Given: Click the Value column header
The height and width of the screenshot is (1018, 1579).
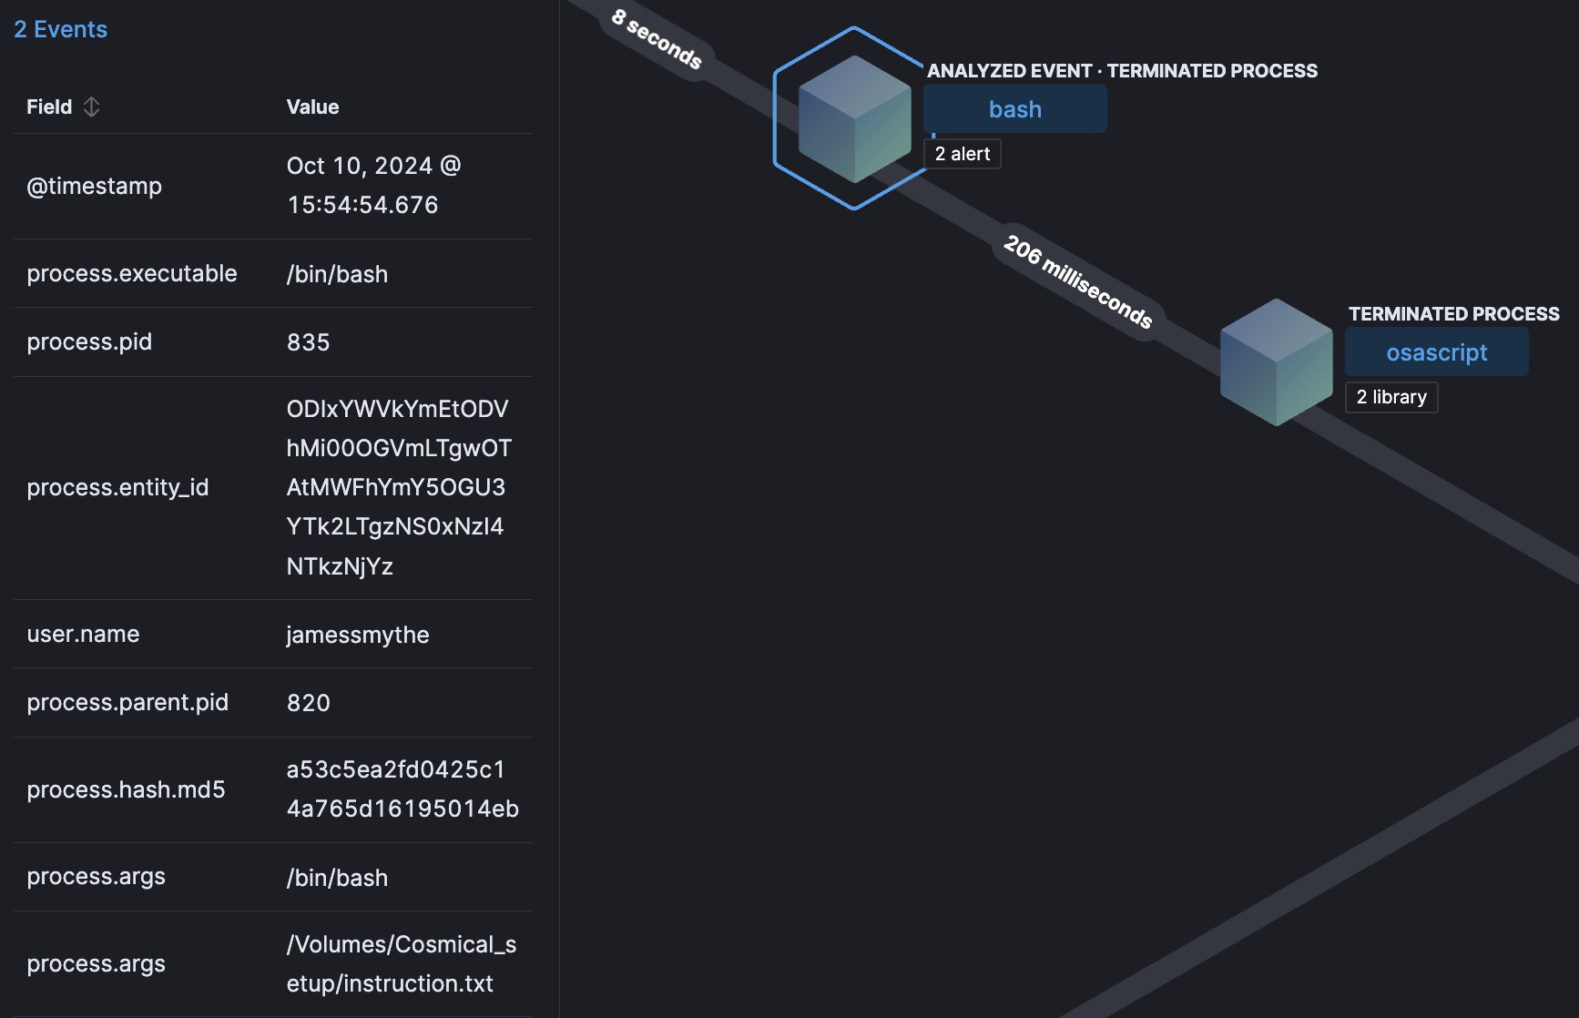Looking at the screenshot, I should click(x=312, y=107).
